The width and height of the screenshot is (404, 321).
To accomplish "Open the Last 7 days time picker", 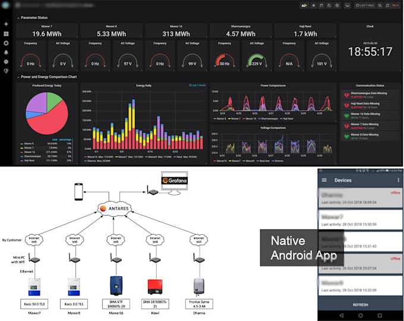I will tap(365, 5).
